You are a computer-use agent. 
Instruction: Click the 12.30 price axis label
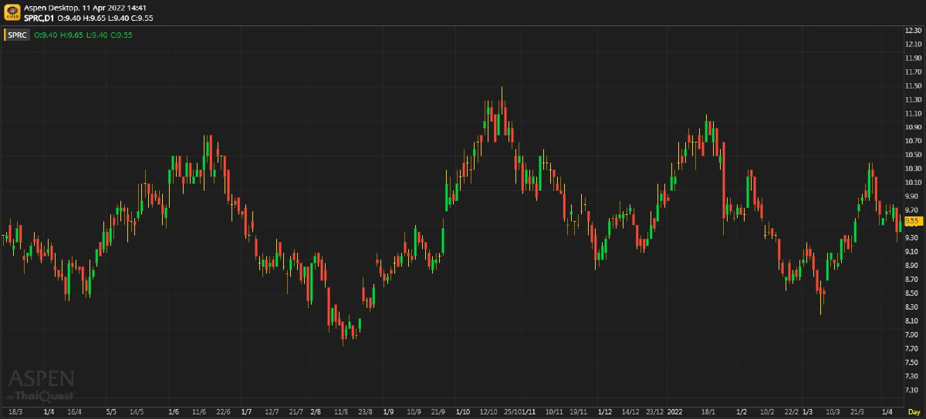point(914,30)
